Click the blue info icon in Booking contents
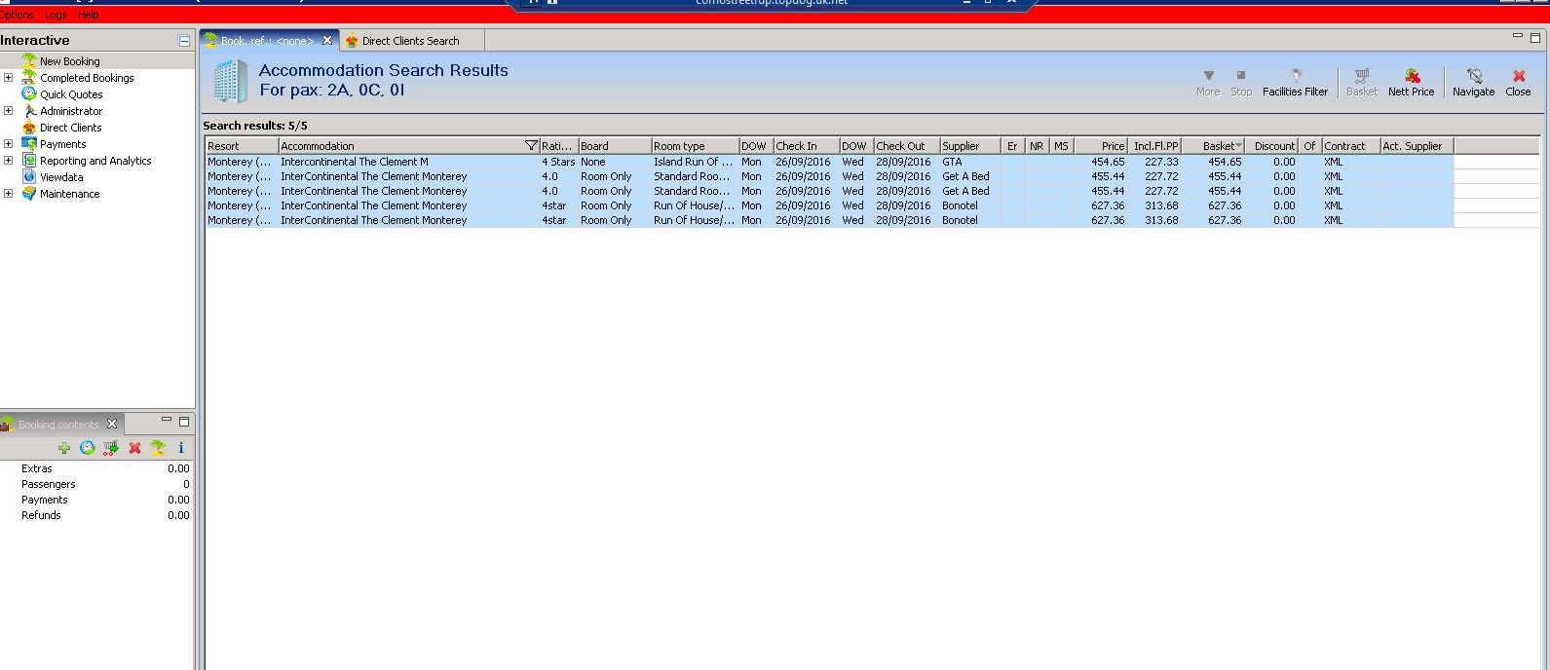The image size is (1550, 670). (181, 448)
